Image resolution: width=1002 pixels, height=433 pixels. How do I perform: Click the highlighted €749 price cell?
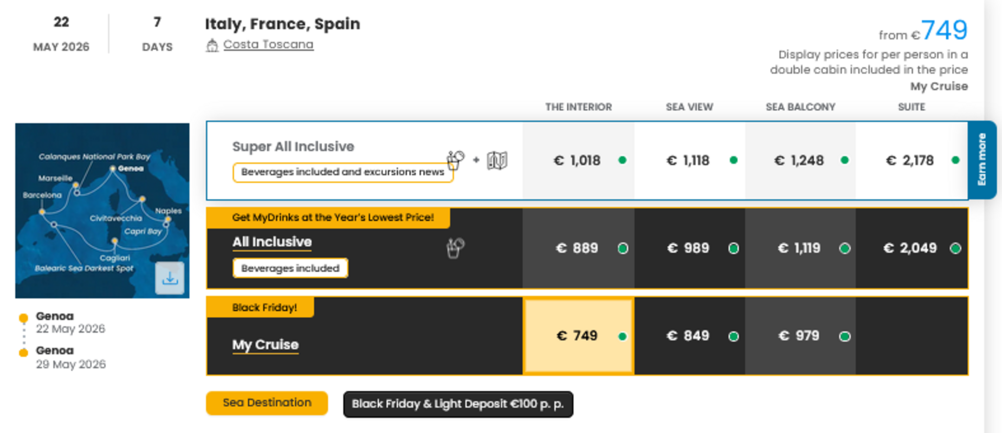coord(578,336)
